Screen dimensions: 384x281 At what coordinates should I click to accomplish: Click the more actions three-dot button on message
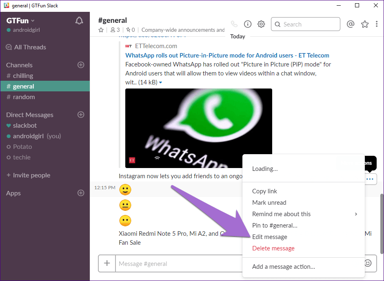(370, 179)
